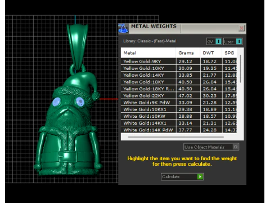
Task: Click the model's left blue gem eye
Action: (56, 101)
